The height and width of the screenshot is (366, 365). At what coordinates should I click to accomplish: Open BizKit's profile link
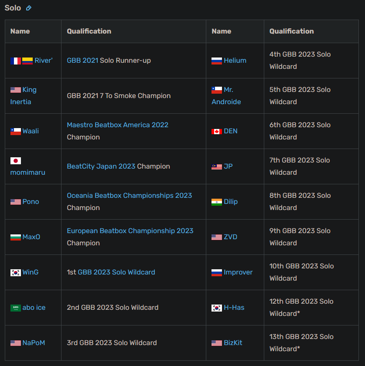[233, 342]
